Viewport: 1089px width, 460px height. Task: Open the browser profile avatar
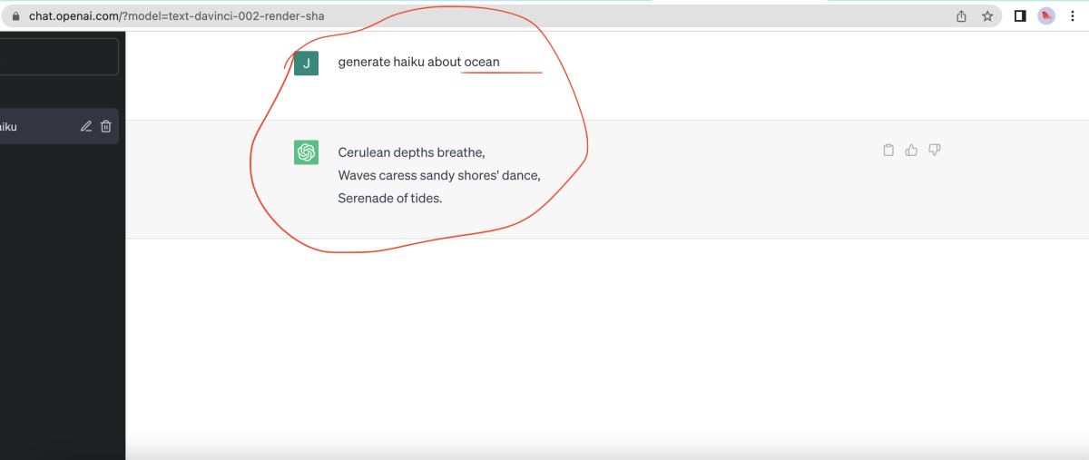tap(1046, 16)
